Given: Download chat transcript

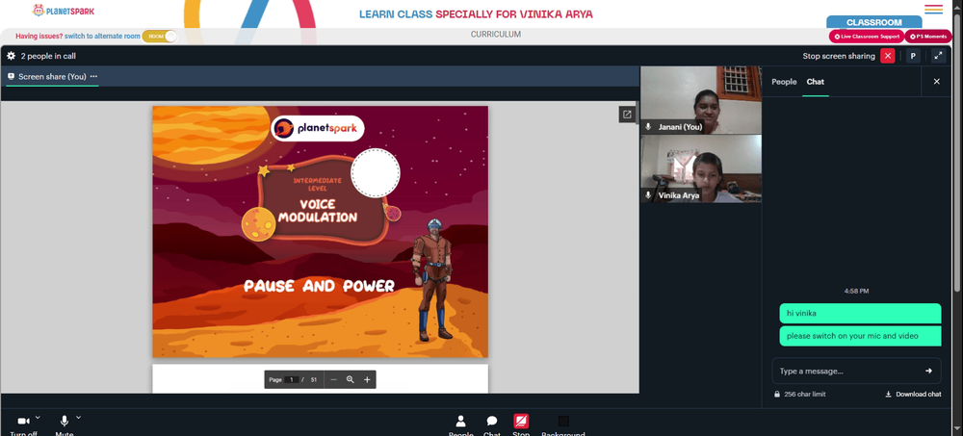Looking at the screenshot, I should [913, 395].
